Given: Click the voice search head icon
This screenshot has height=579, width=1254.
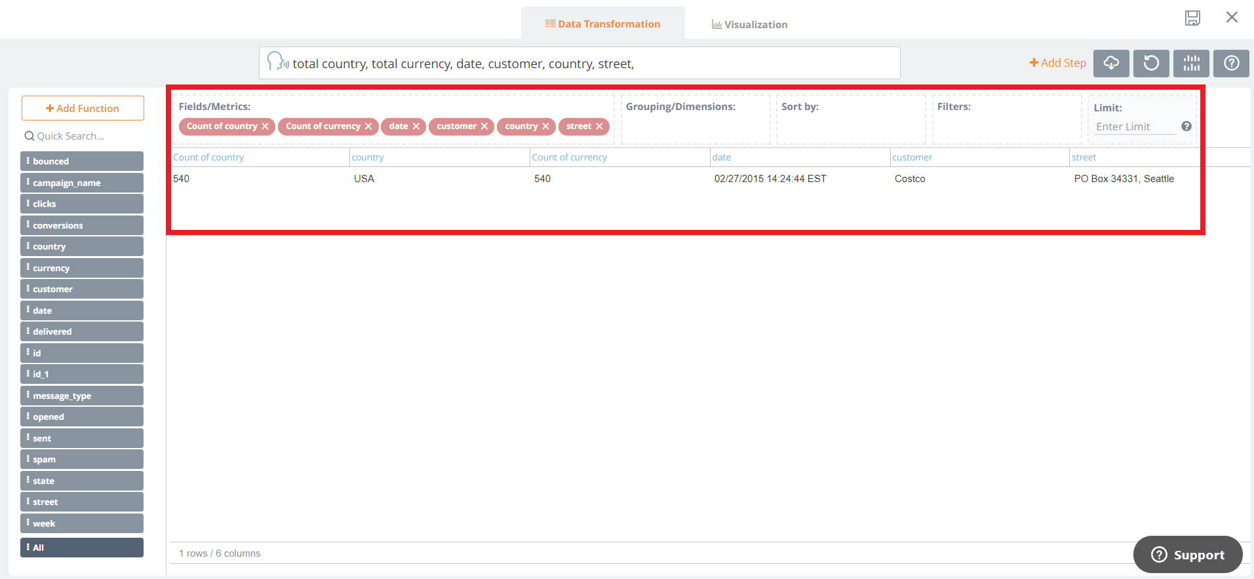Looking at the screenshot, I should click(277, 62).
